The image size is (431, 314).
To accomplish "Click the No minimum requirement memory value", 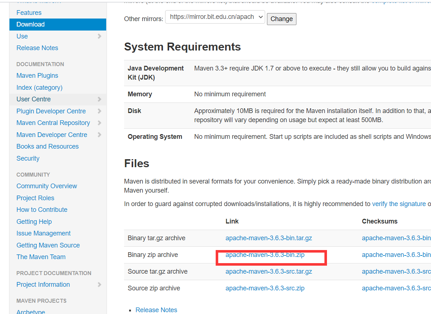I will coord(230,94).
